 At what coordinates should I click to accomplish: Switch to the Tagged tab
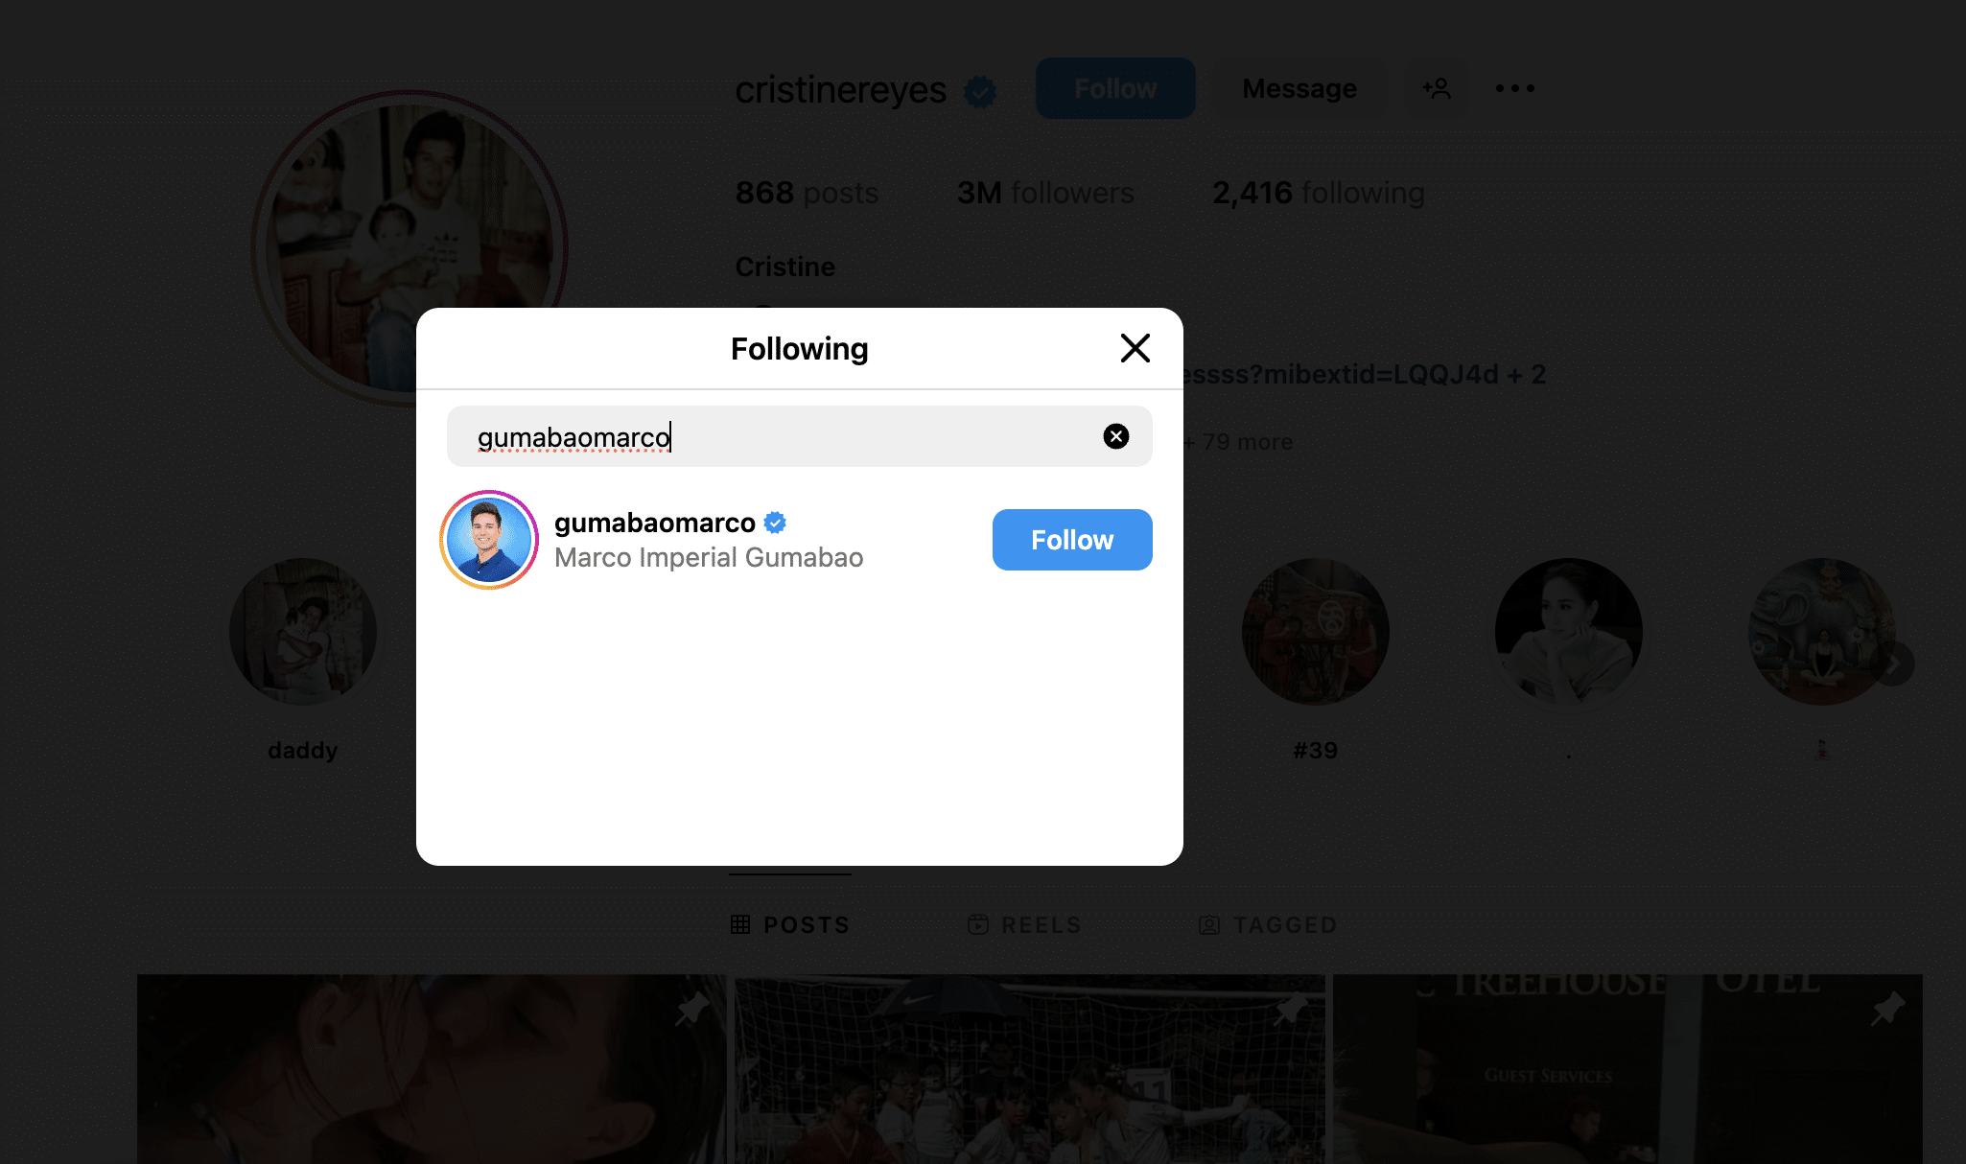[1267, 924]
